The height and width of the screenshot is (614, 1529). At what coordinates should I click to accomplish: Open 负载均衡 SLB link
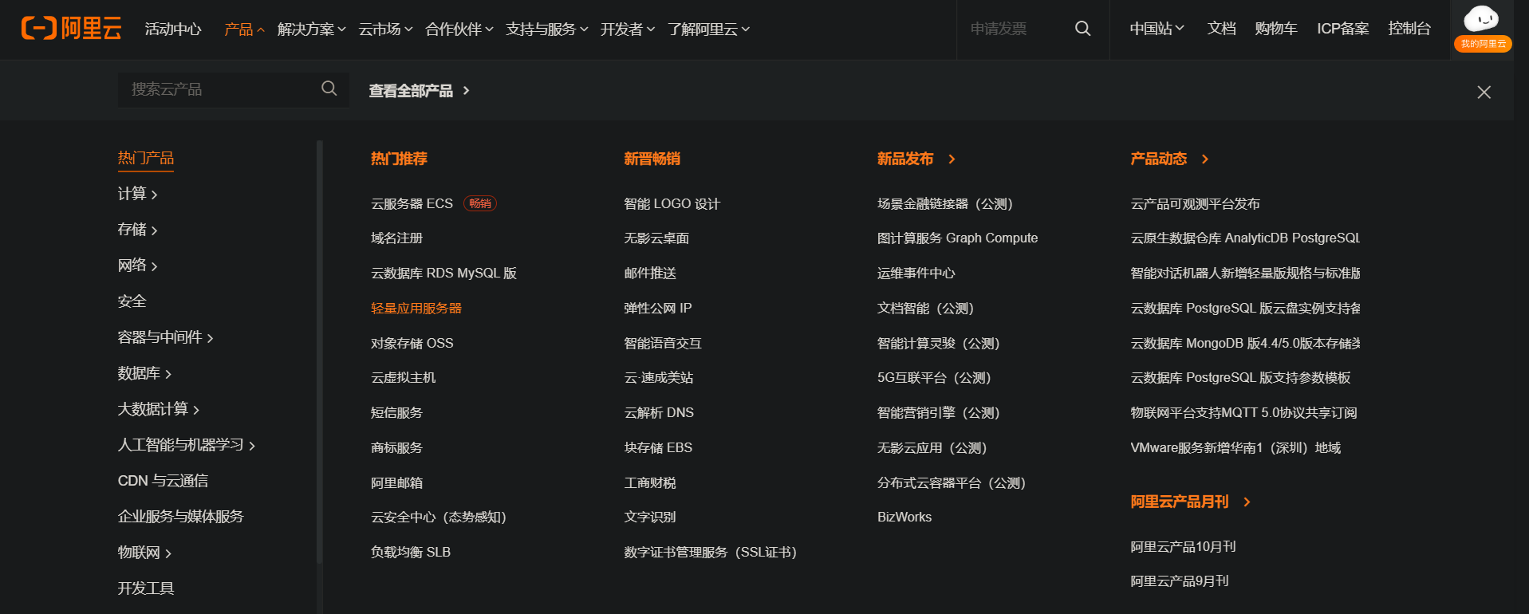click(411, 553)
